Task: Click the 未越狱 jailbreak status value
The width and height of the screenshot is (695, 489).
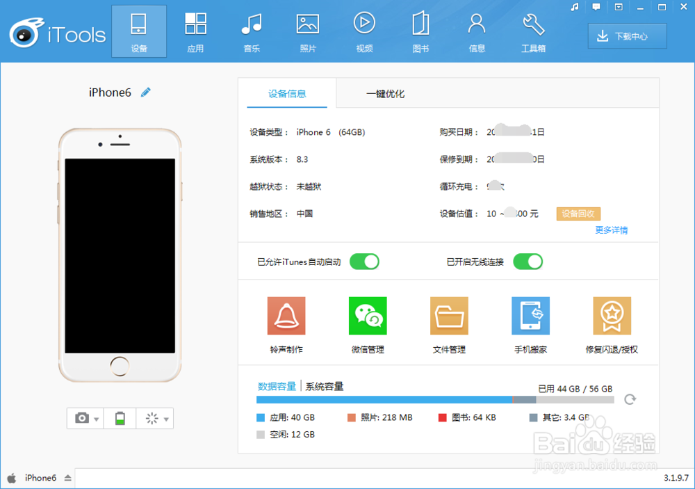Action: 309,186
